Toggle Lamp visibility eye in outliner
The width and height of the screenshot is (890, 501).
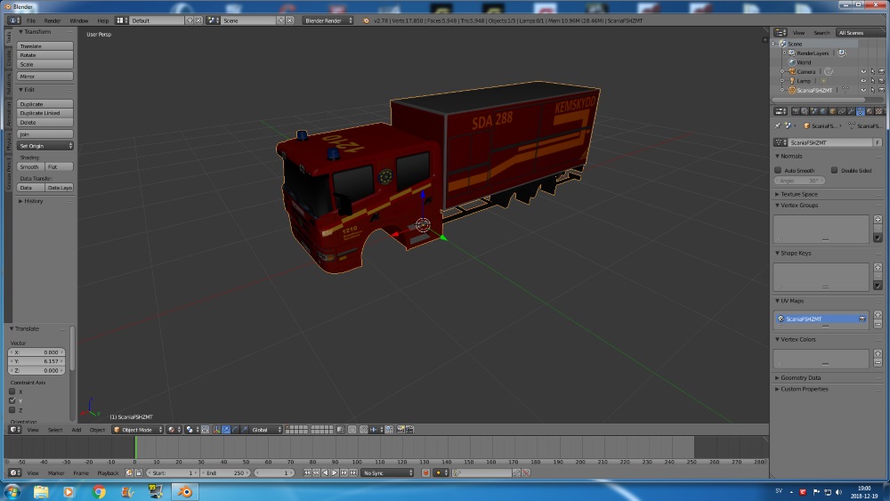(x=863, y=81)
